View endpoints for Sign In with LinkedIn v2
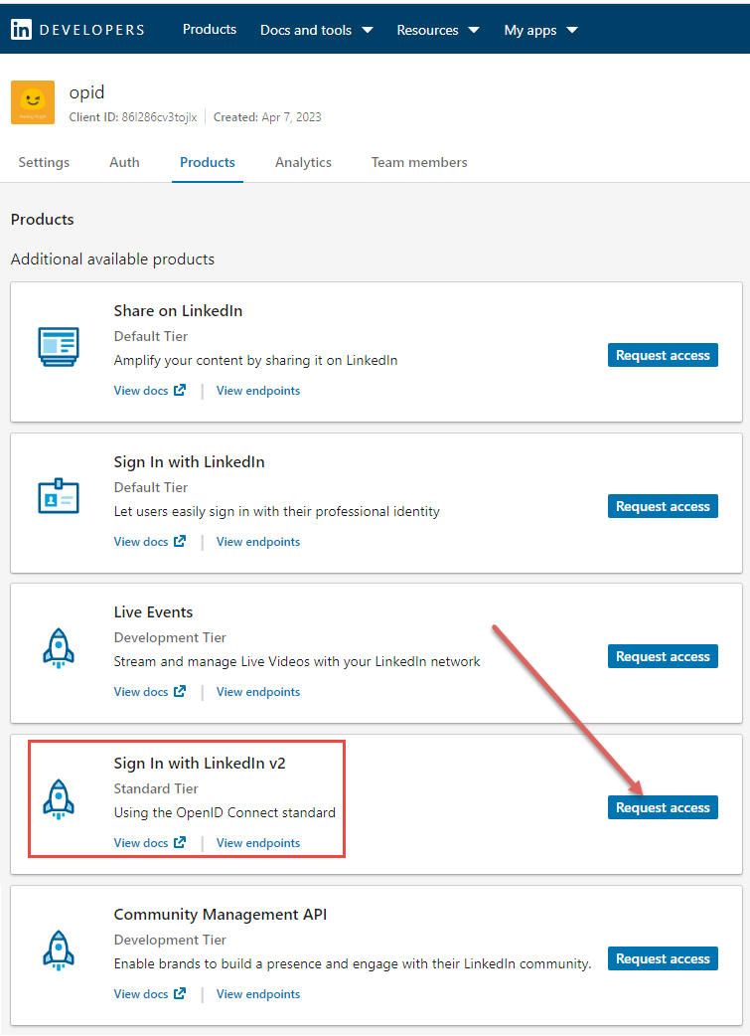This screenshot has width=750, height=1036. click(258, 843)
